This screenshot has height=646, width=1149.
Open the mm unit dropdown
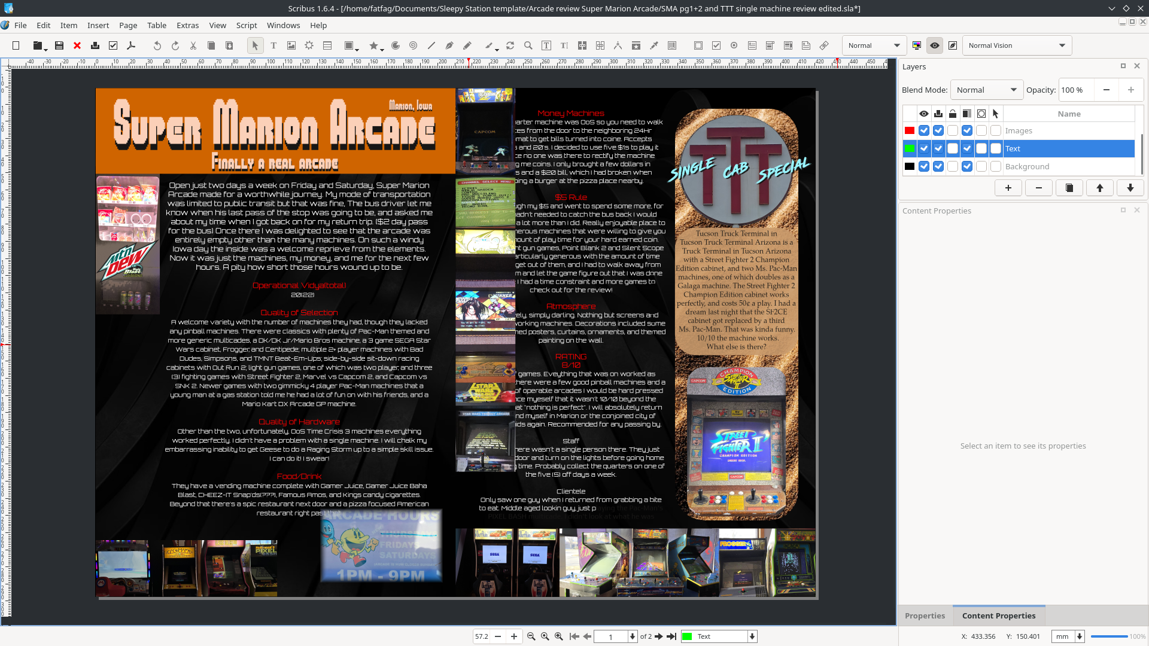pyautogui.click(x=1068, y=636)
